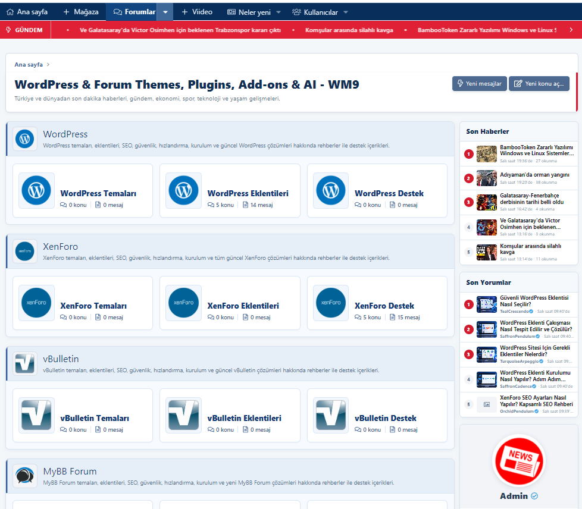Expand the Kullanıcılar dropdown arrow
The width and height of the screenshot is (582, 509).
pyautogui.click(x=346, y=12)
